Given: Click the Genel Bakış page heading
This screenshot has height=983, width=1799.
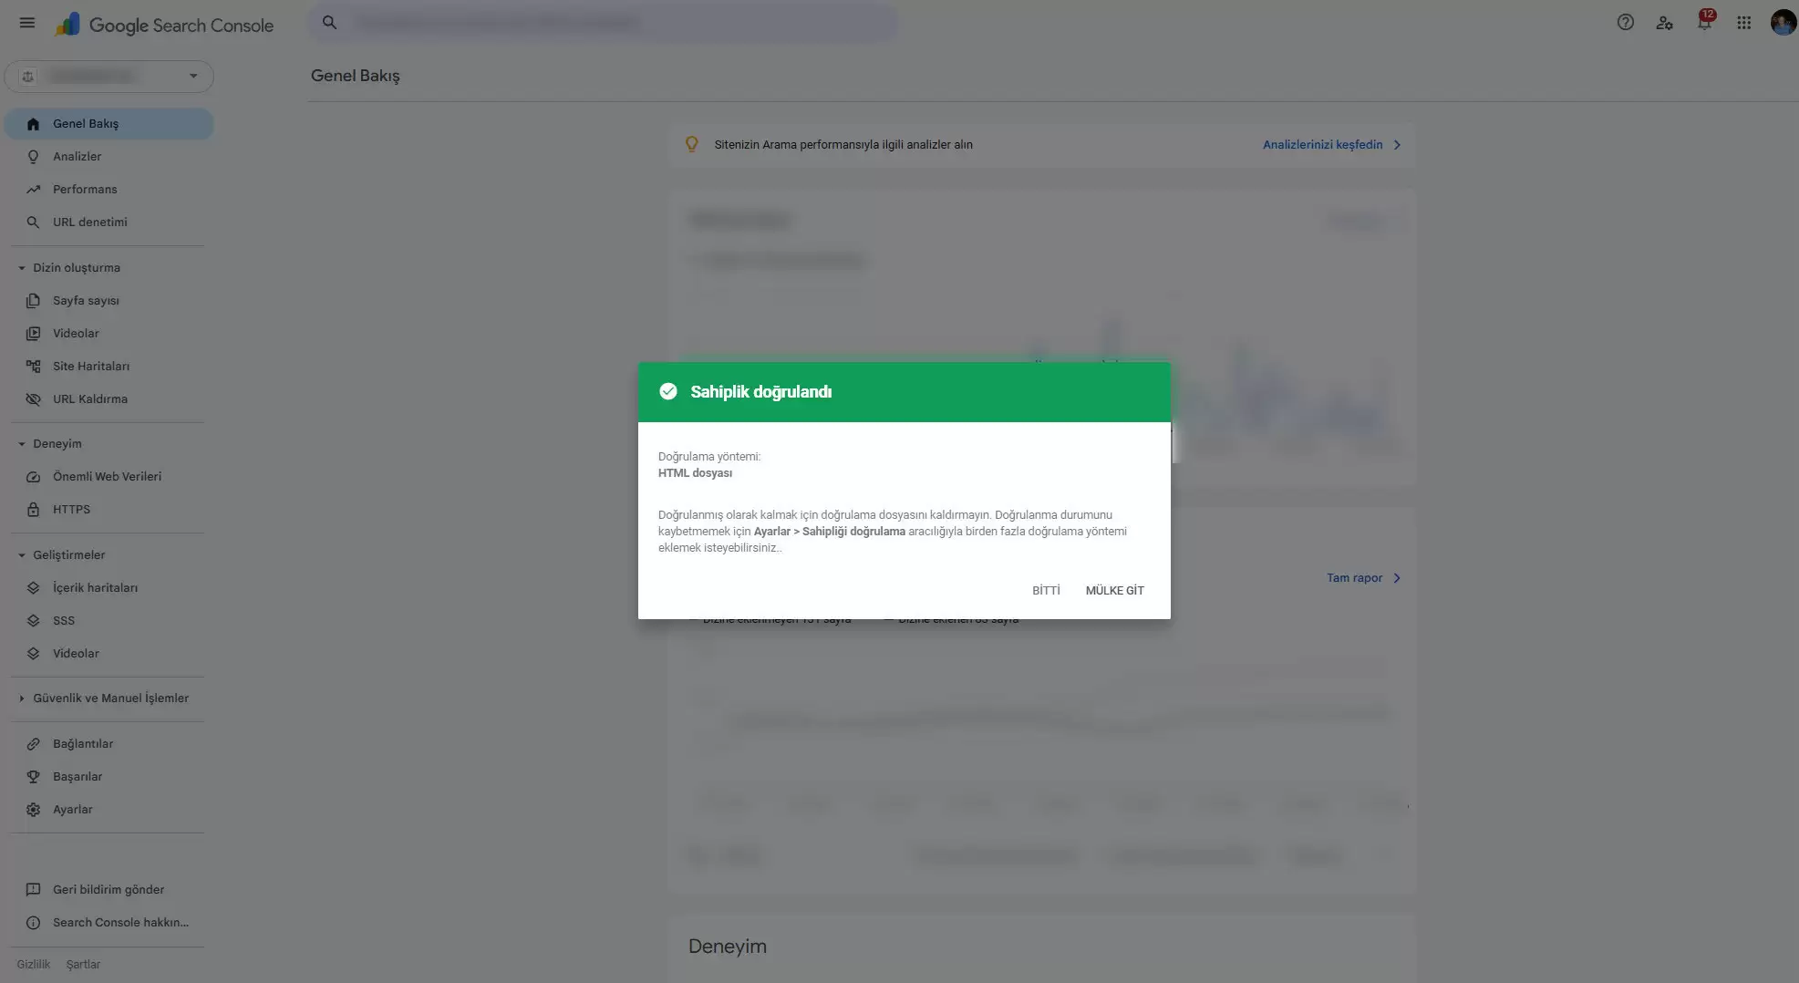Looking at the screenshot, I should 355,76.
